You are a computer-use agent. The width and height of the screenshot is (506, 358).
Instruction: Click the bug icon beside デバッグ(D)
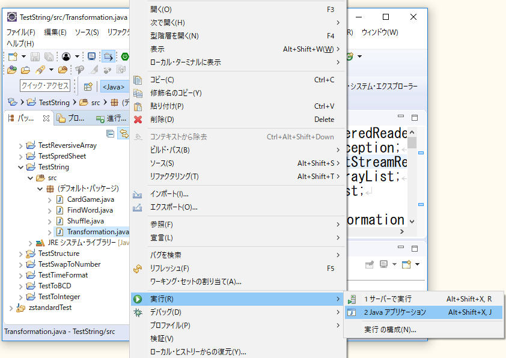(x=138, y=312)
